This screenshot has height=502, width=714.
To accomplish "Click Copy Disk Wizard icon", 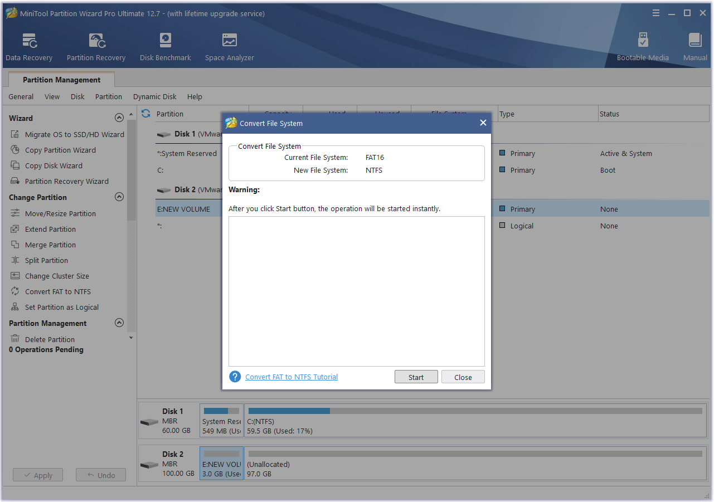I will click(x=15, y=165).
